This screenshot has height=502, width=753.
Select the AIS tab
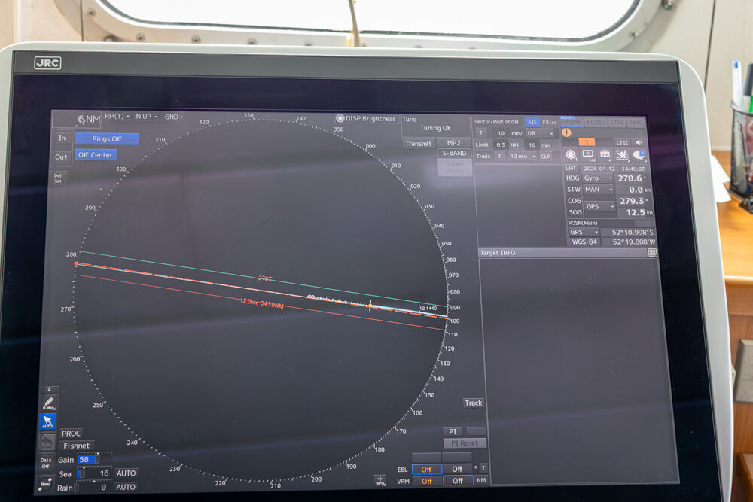coord(532,122)
